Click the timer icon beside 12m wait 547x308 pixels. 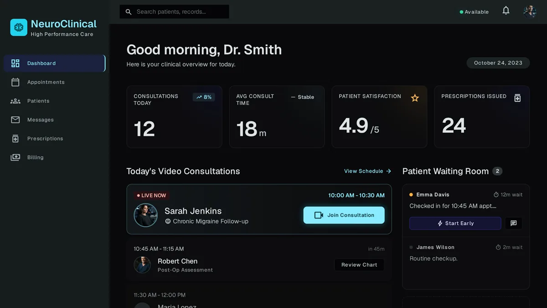pos(496,195)
